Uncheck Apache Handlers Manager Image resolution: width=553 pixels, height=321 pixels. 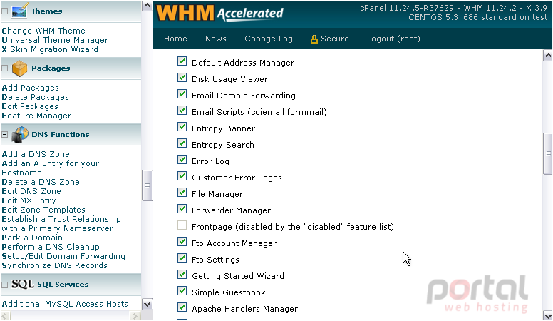[182, 307]
